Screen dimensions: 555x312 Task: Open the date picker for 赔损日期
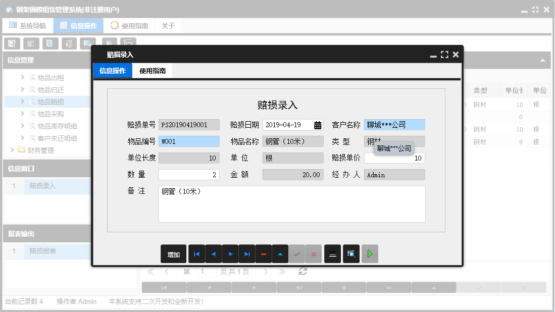(318, 124)
